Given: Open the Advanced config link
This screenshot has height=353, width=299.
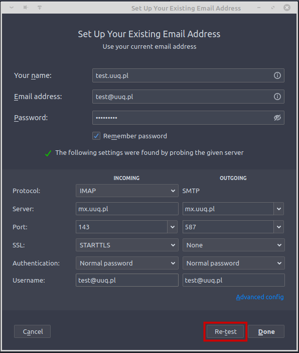Looking at the screenshot, I should [x=260, y=297].
